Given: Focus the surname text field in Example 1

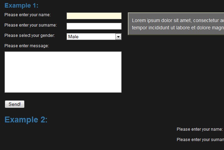Looking at the screenshot, I should 94,26.
